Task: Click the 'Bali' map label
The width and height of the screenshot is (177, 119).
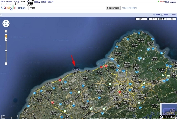Action: [x=113, y=67]
